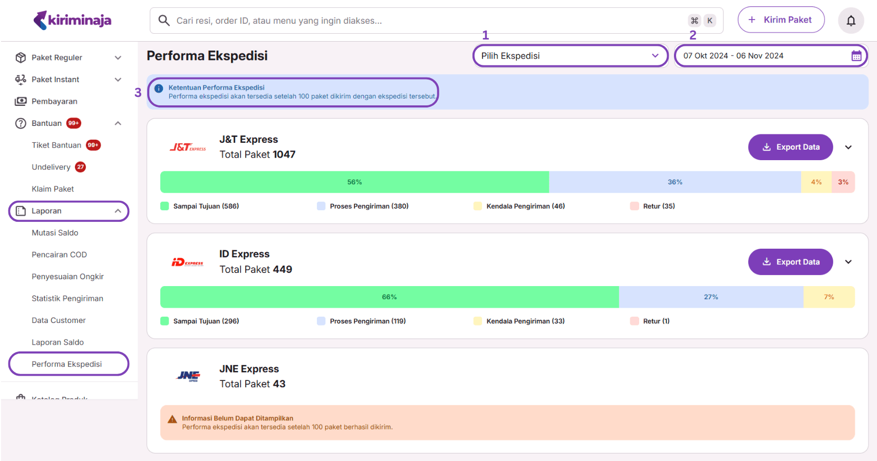The height and width of the screenshot is (461, 877).
Task: Click the kiriminaja logo
Action: 72,21
